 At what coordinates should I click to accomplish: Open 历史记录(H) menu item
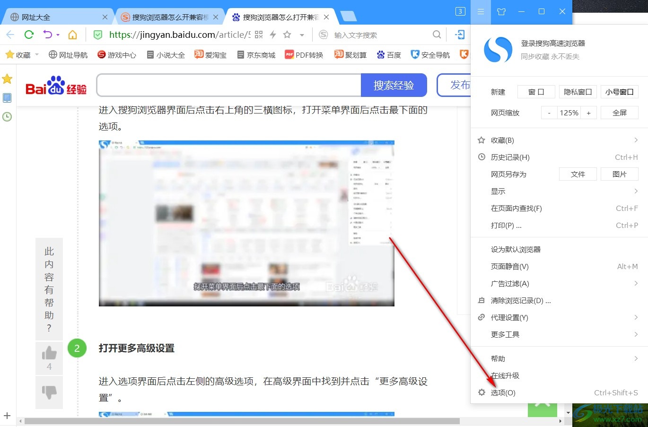559,157
